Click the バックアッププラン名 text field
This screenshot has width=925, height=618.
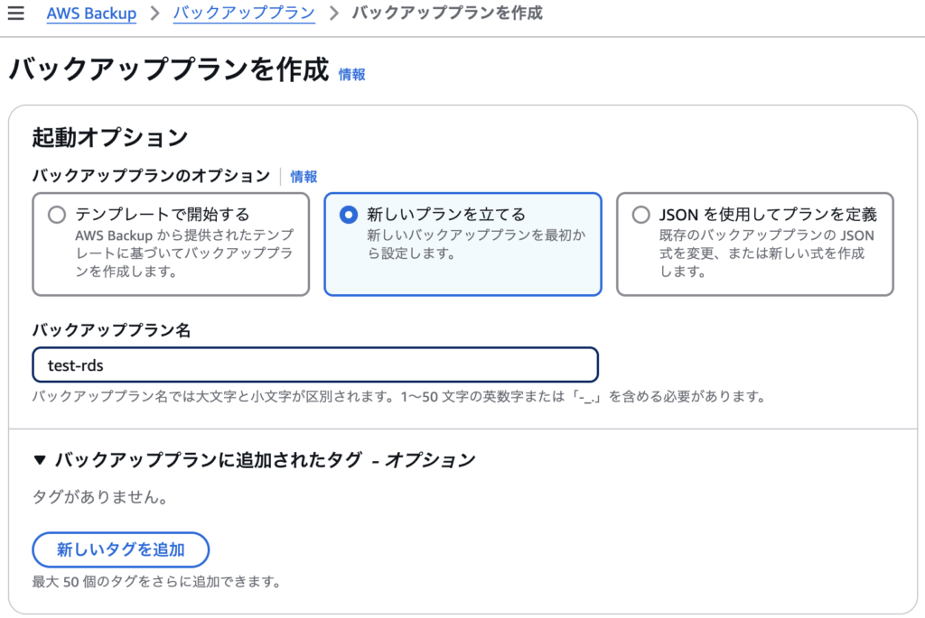[x=315, y=365]
